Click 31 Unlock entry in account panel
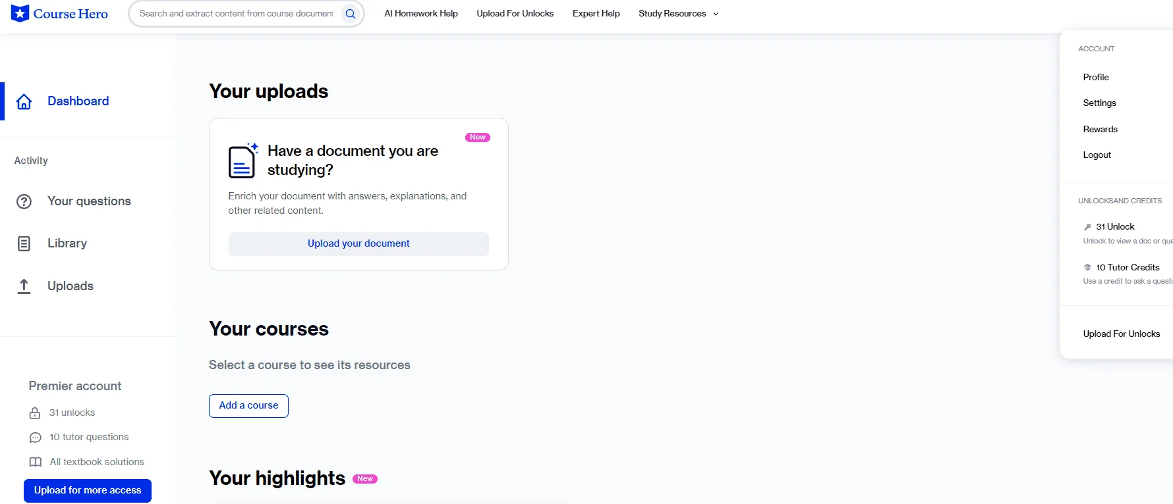The image size is (1173, 504). (1115, 227)
